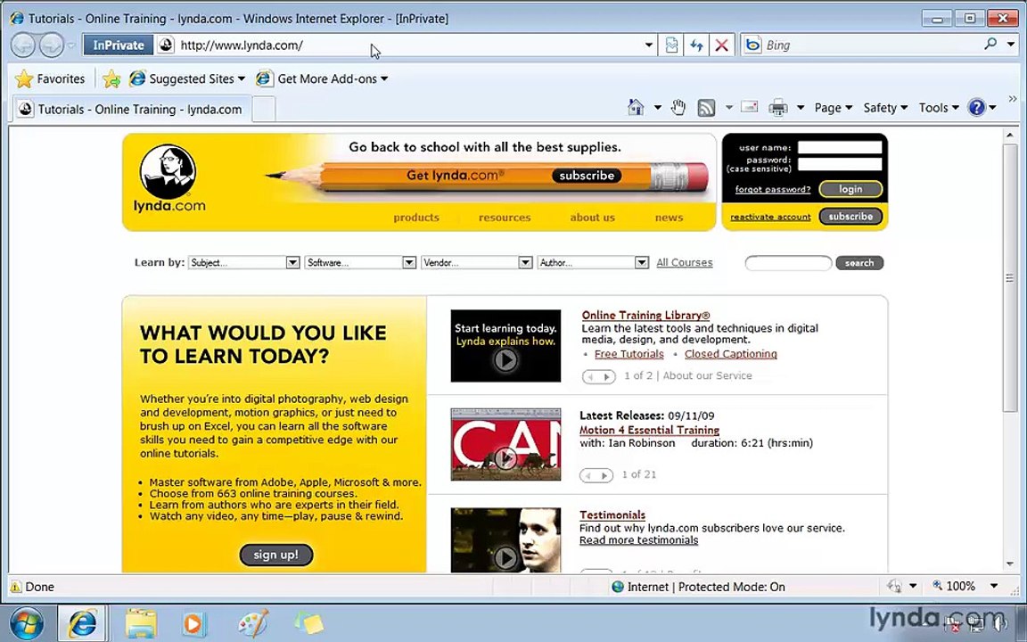Expand the Print options dropdown arrow

(x=801, y=107)
